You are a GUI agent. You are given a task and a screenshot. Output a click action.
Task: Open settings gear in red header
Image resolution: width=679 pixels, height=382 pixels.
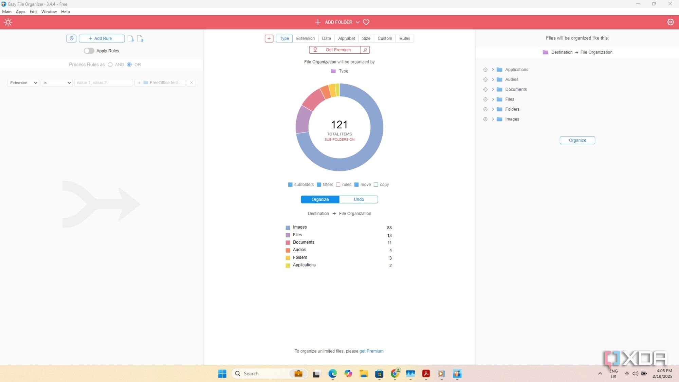(x=671, y=22)
